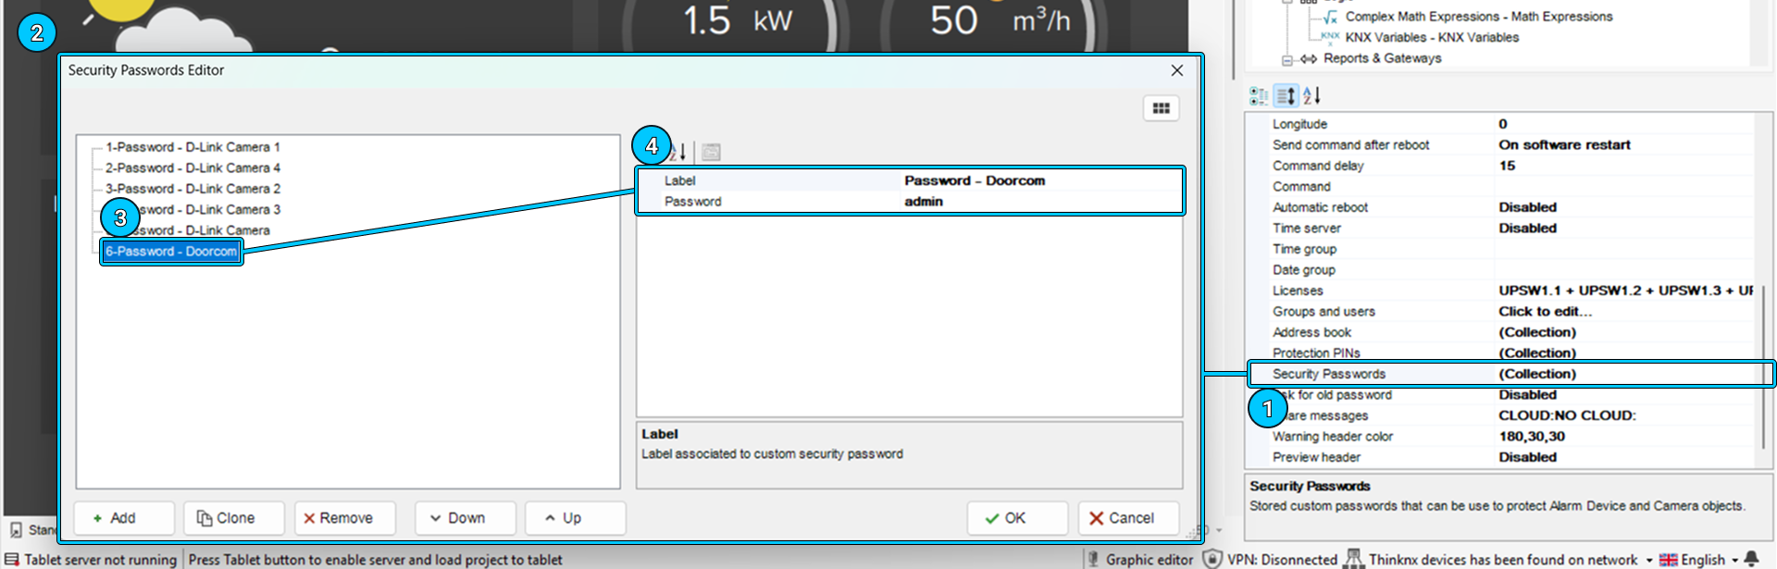
Task: Click the UK flag language icon
Action: point(1668,560)
